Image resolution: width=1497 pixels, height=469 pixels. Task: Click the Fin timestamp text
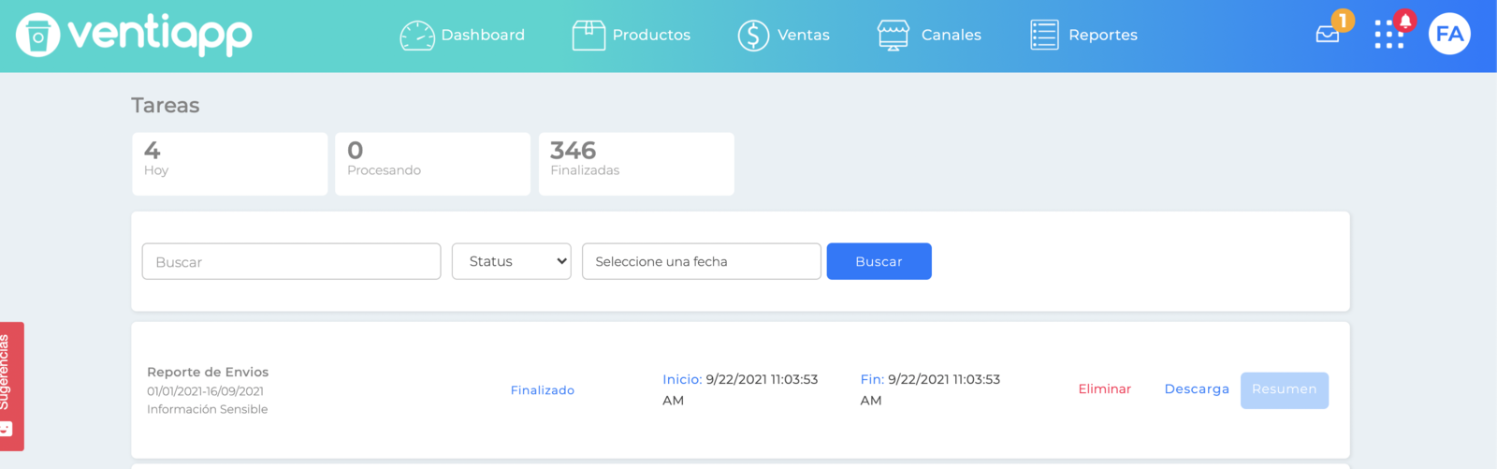tap(930, 389)
